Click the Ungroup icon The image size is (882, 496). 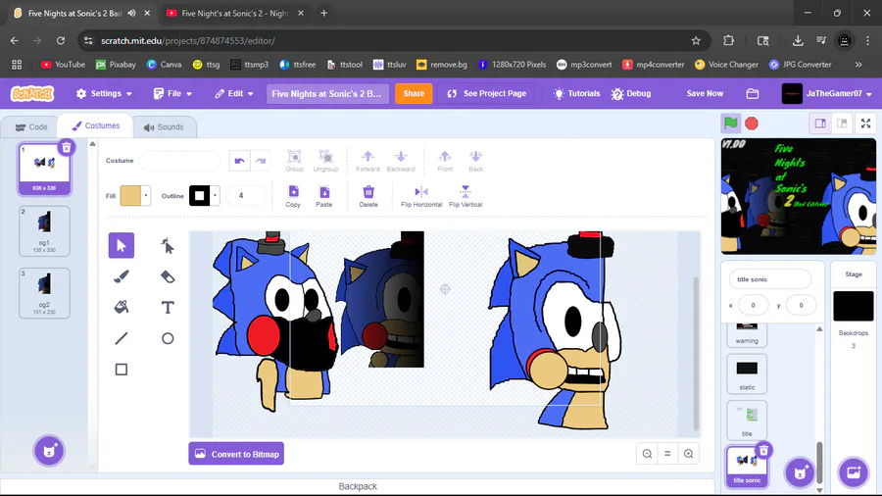[x=325, y=161]
